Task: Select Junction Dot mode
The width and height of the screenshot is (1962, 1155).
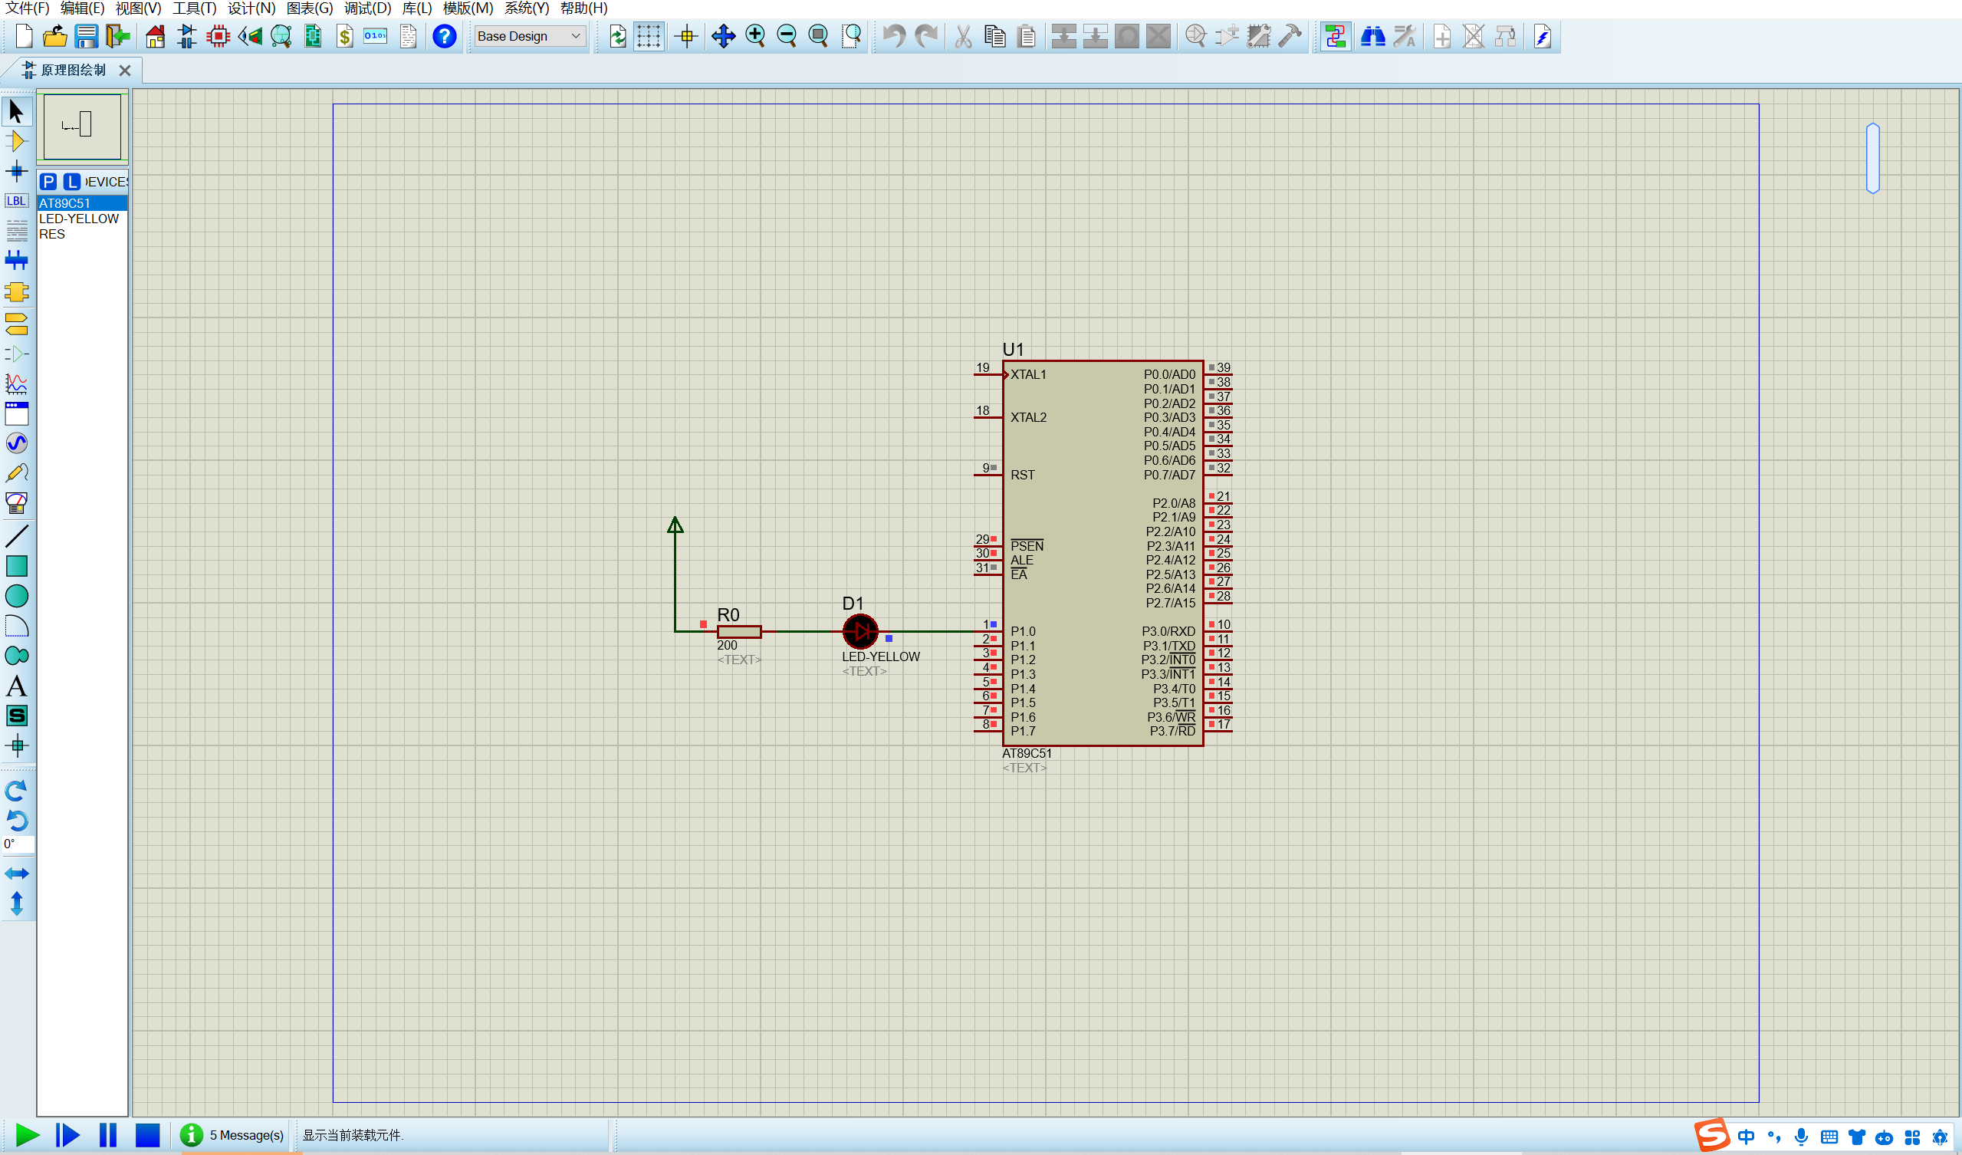Action: point(16,171)
